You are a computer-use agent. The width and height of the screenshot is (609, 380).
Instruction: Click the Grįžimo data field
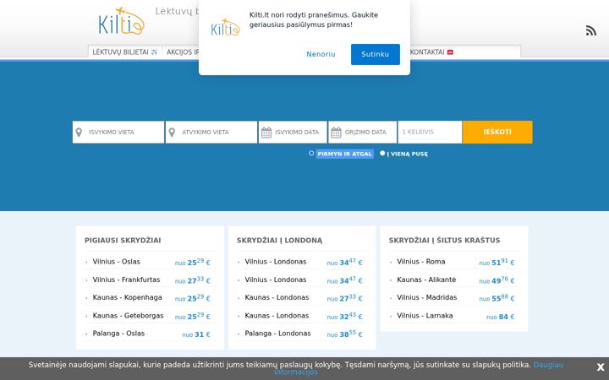coord(362,132)
